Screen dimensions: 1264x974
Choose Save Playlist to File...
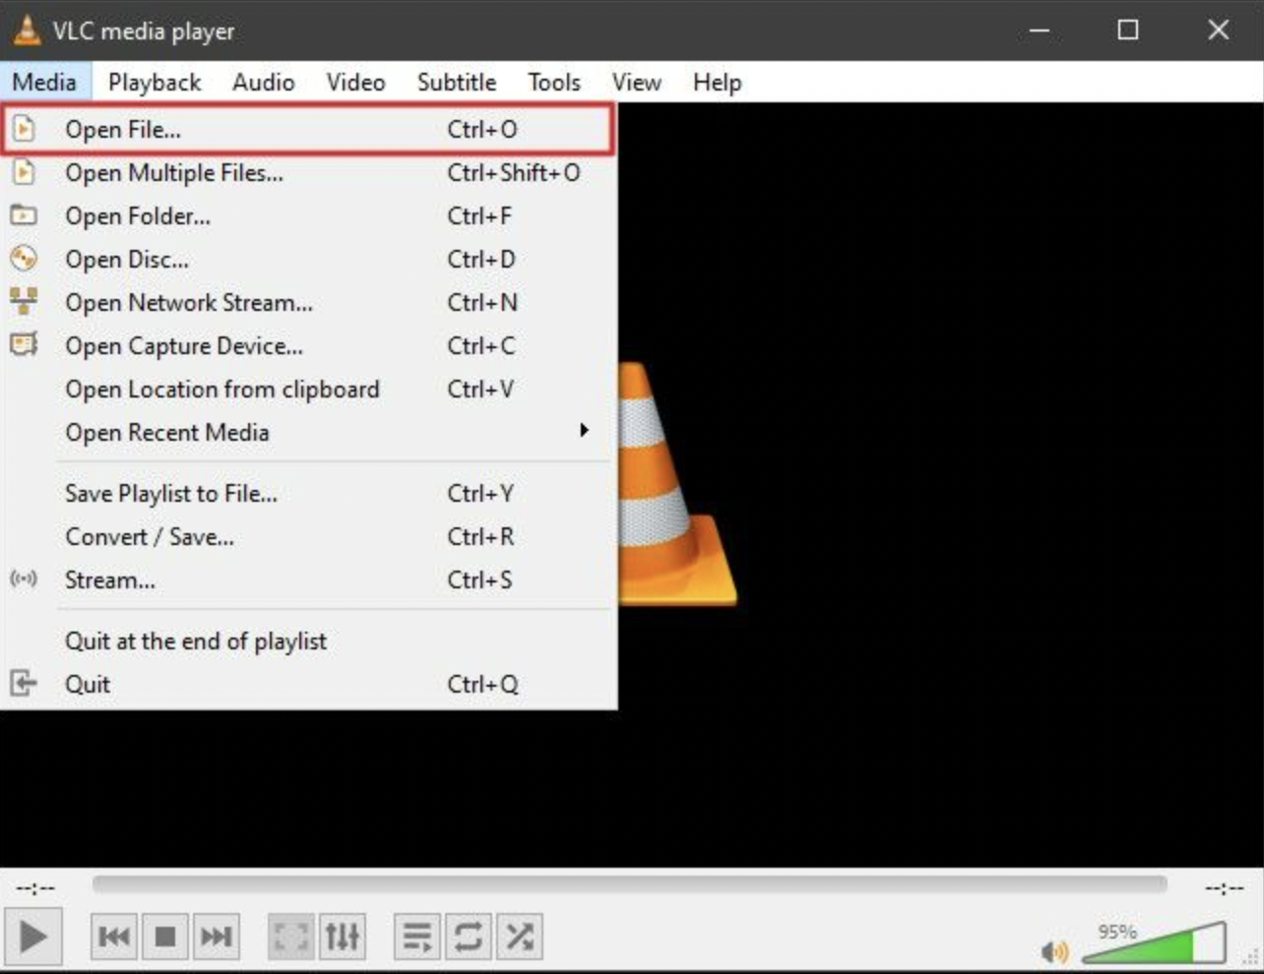tap(308, 493)
